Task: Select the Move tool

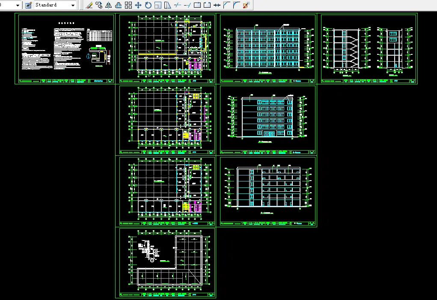Action: point(138,5)
